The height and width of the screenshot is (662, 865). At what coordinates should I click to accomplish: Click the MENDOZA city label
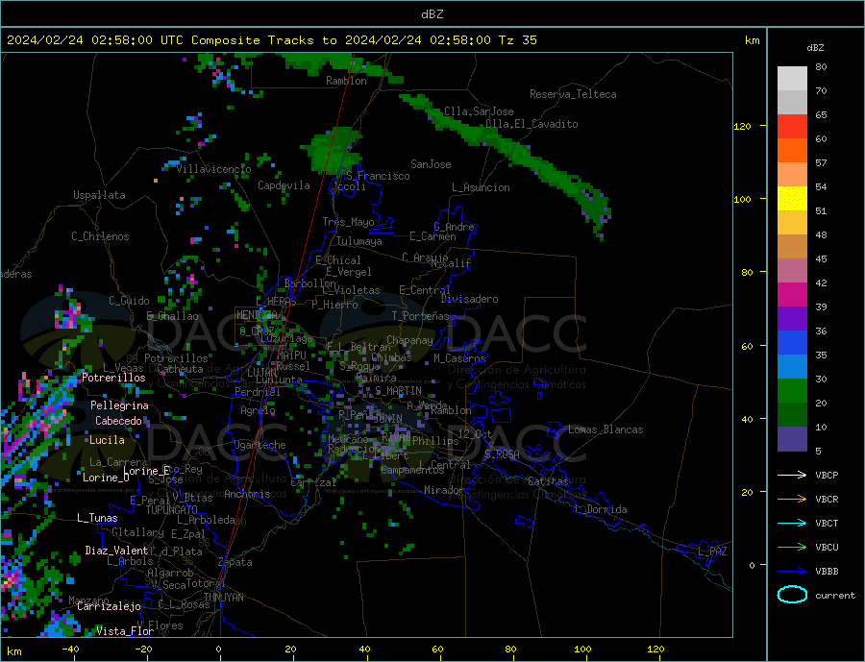257,315
